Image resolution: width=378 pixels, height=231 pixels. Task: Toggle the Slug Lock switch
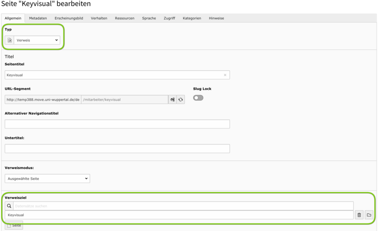pos(198,98)
